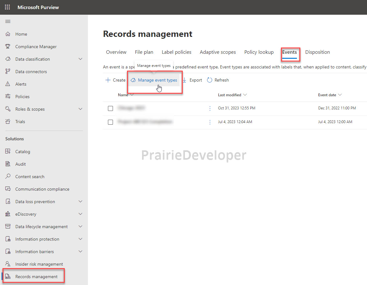Click the Dec 31, 2022 11:00 PM cell
The width and height of the screenshot is (367, 285).
337,108
